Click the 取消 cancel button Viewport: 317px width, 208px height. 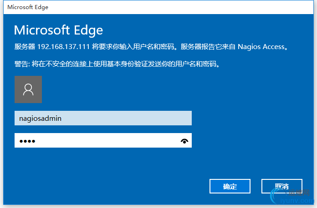[x=282, y=186]
